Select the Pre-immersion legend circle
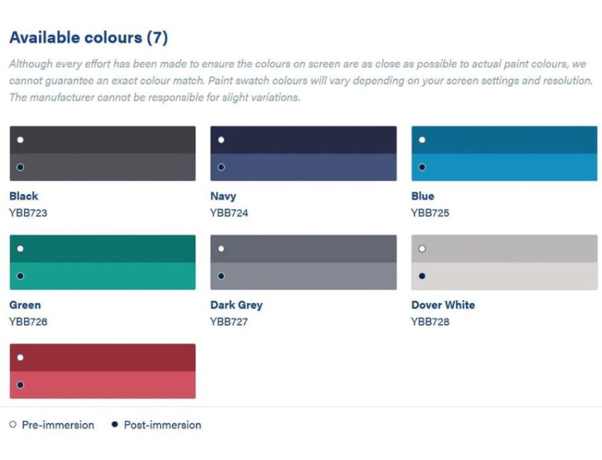 click(13, 425)
